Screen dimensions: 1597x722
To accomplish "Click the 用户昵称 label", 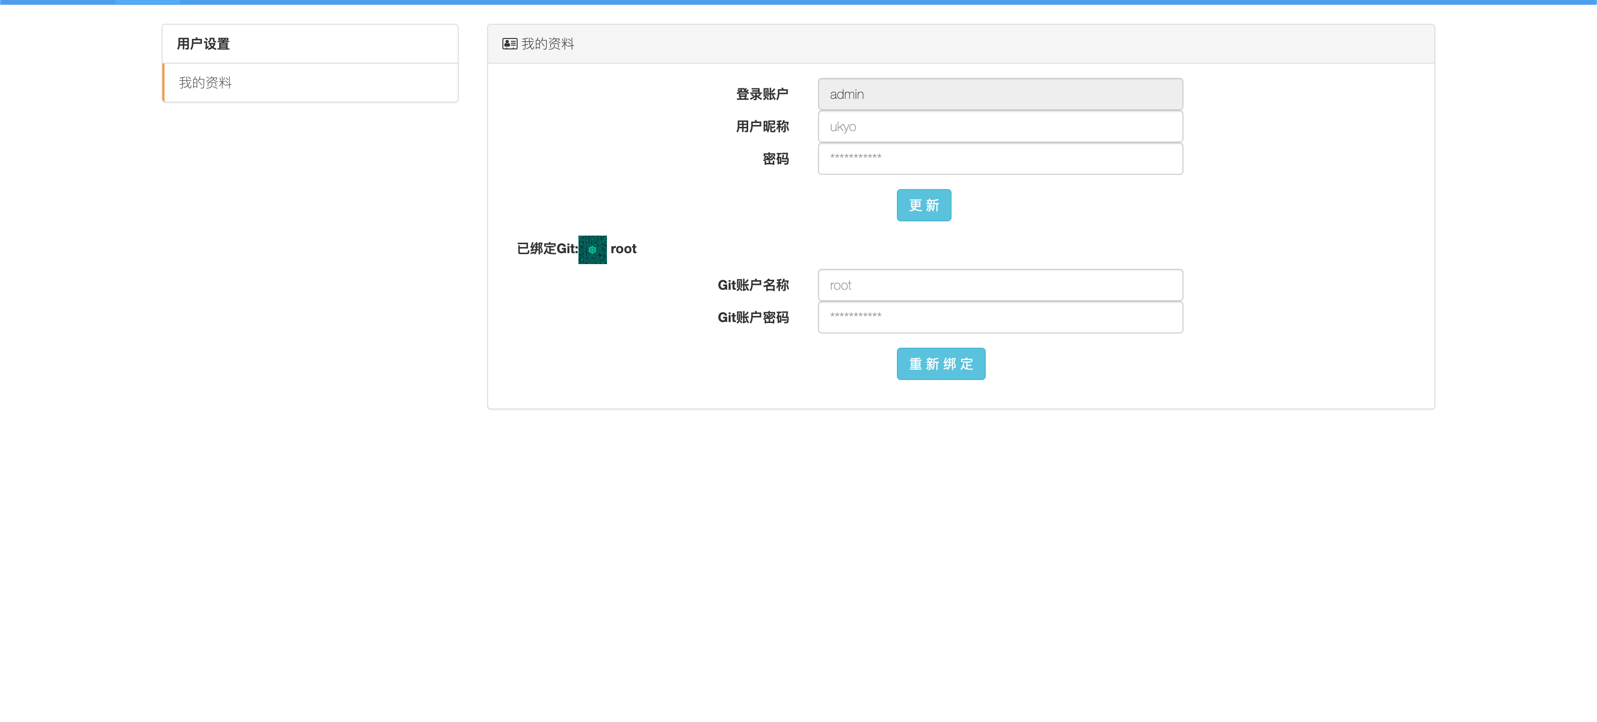I will [762, 126].
